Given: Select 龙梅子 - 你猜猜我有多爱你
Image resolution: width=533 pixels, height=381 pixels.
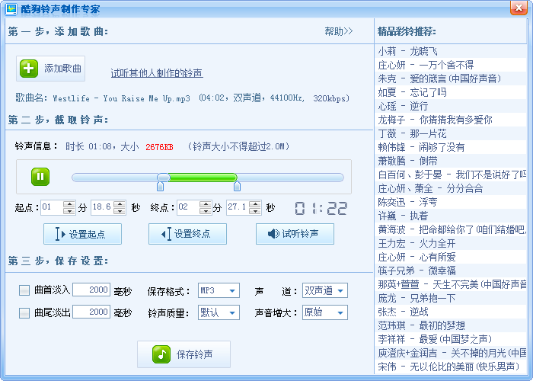Looking at the screenshot, I should click(x=451, y=120).
